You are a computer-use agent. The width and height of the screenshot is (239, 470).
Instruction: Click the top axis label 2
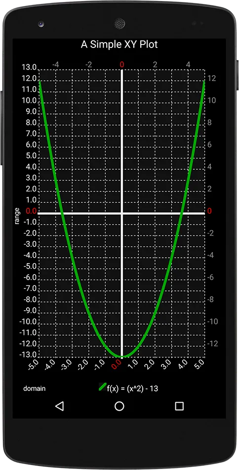coord(155,64)
